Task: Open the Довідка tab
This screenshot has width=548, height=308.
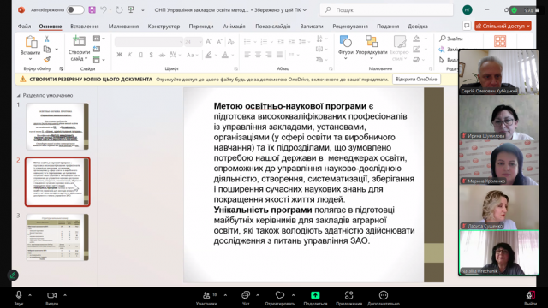Action: (x=417, y=27)
